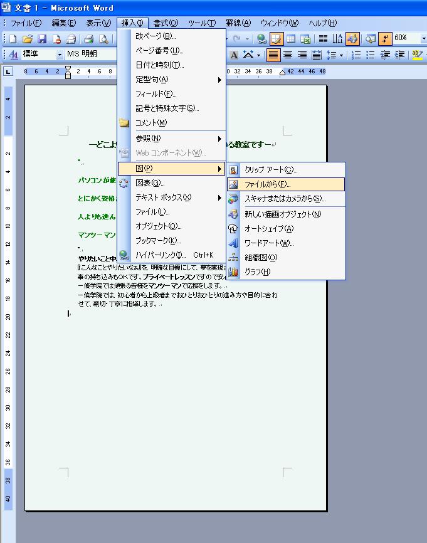The width and height of the screenshot is (427, 543).
Task: Select スキャナまたはカメラから(S)...
Action: (286, 199)
